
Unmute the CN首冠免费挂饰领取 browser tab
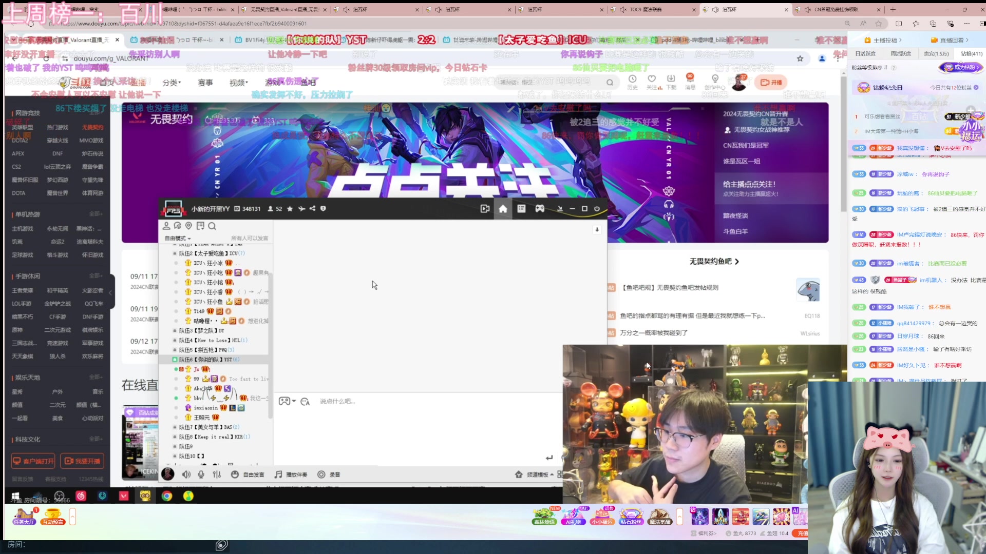[808, 9]
